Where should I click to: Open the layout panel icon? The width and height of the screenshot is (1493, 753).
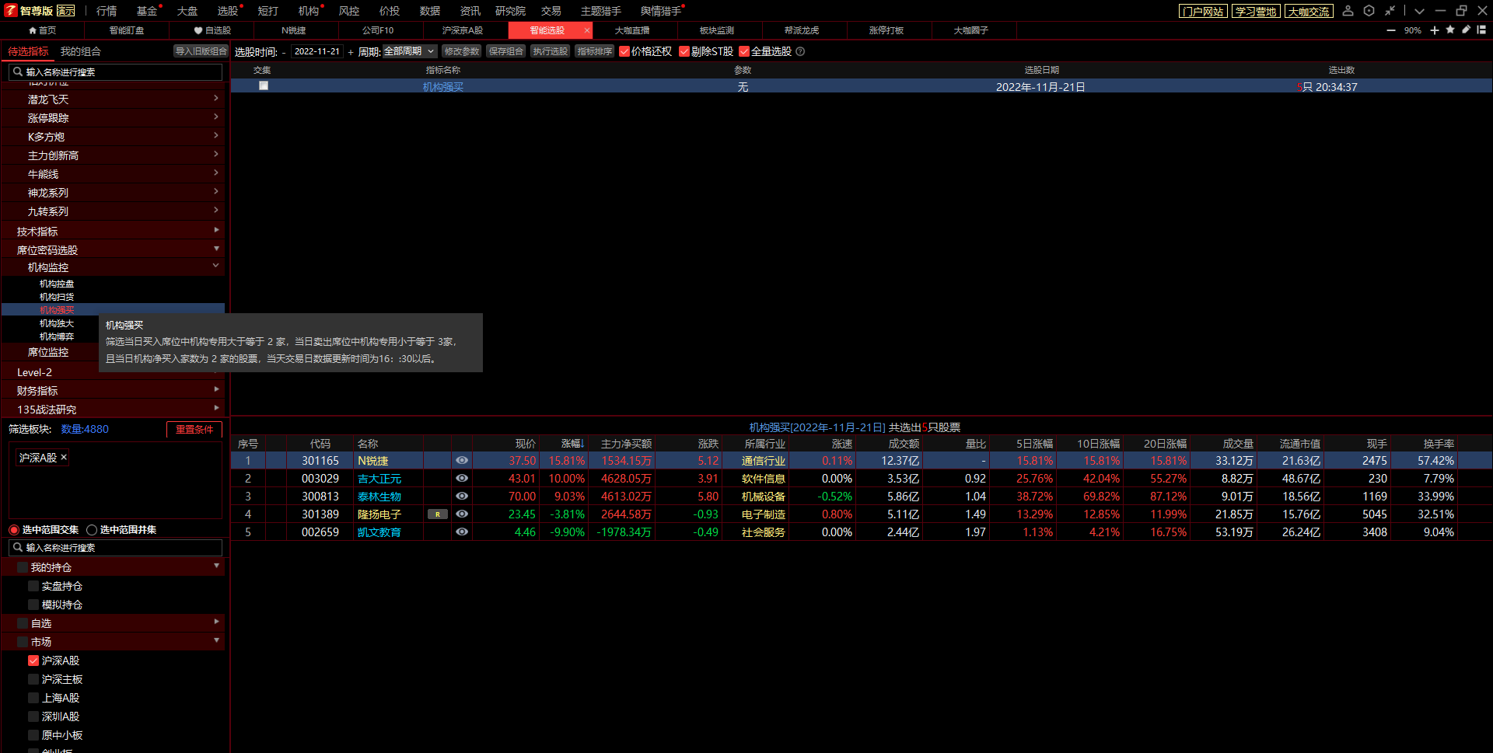[x=1481, y=30]
